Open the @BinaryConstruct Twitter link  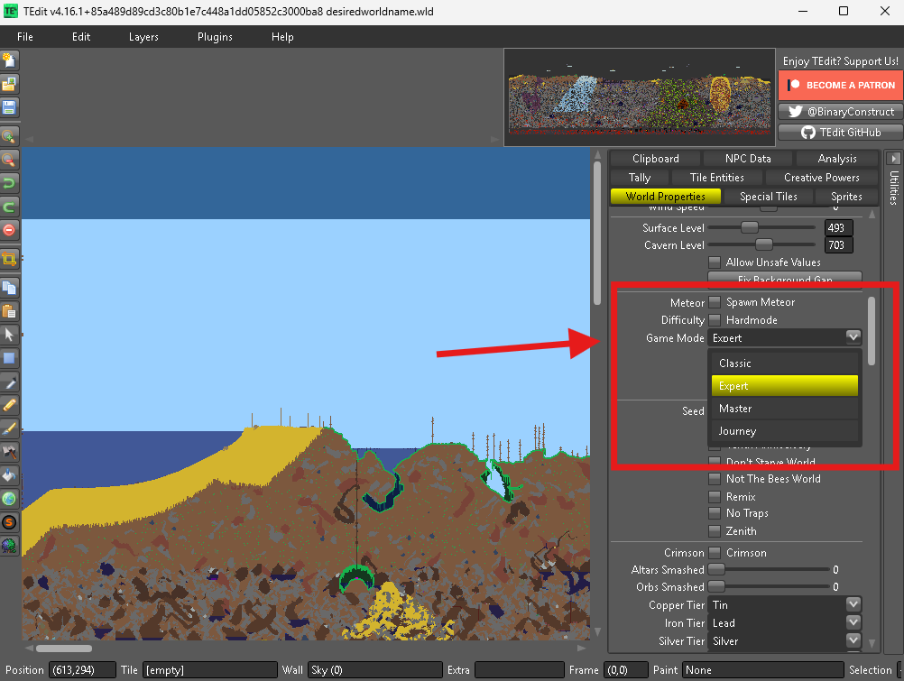pos(841,112)
